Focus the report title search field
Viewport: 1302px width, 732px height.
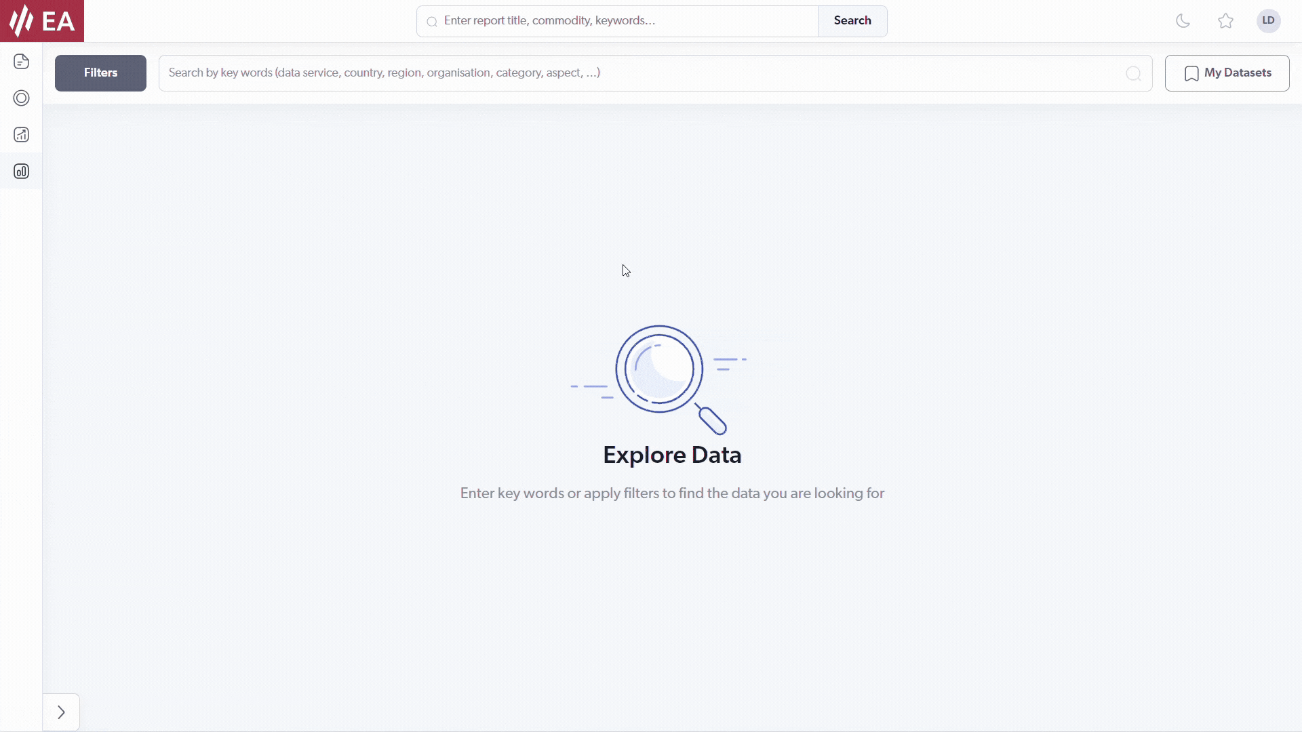[x=617, y=21]
